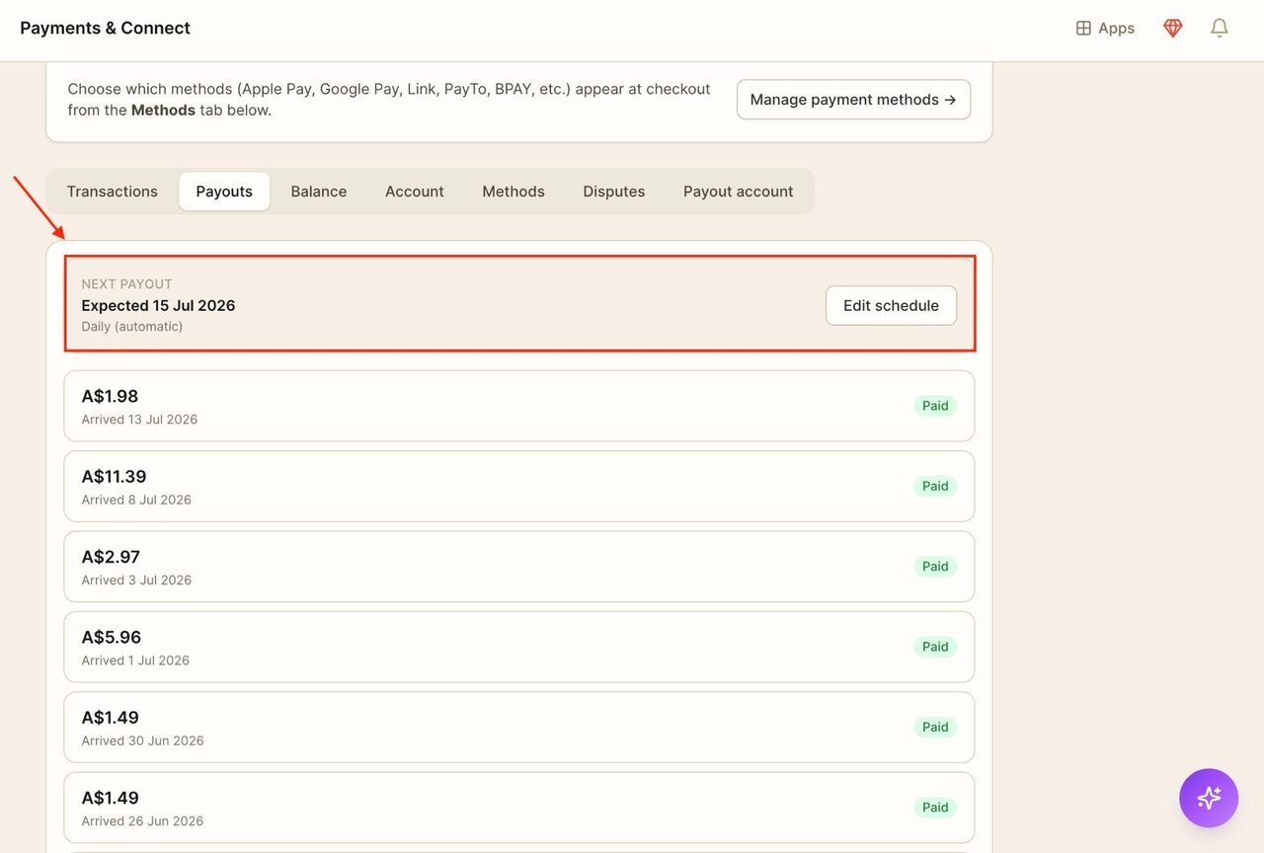
Task: Click Manage payment methods button
Action: click(x=853, y=100)
